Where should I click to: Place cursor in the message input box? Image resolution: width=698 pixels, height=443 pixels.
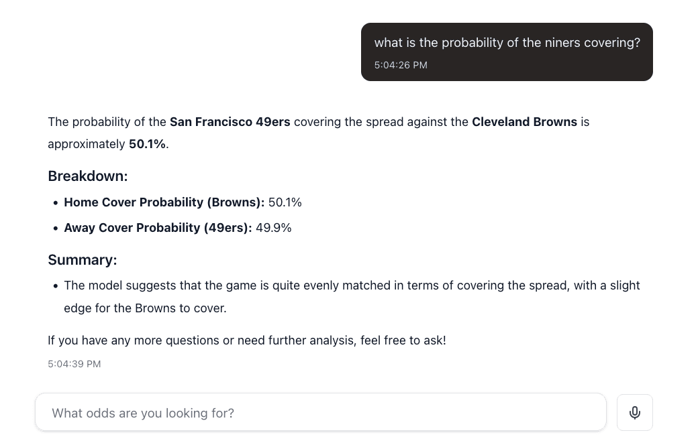[x=268, y=412]
